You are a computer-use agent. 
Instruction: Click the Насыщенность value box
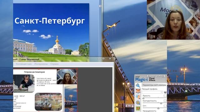pos(165,111)
